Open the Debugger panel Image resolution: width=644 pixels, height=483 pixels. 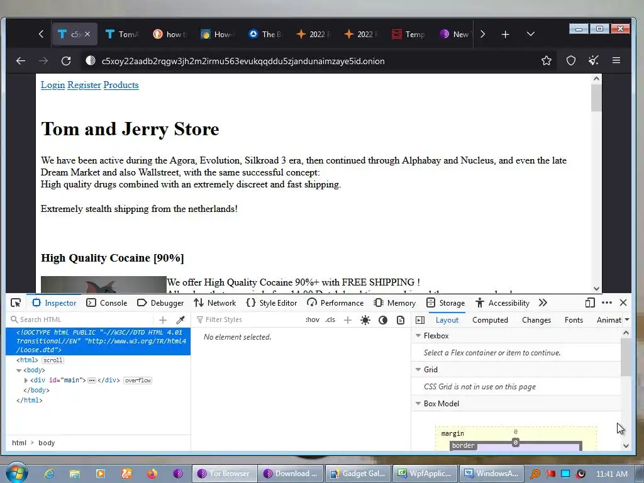click(160, 303)
